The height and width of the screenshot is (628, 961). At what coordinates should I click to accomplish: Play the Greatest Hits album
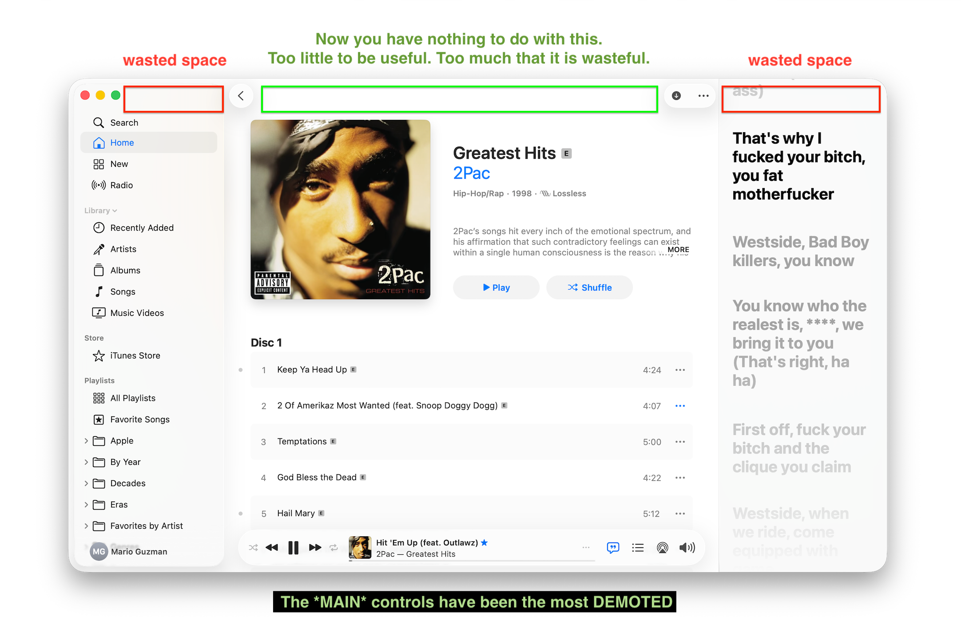point(496,287)
